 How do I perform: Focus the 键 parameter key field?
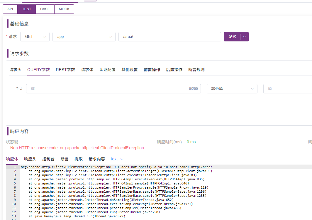(x=113, y=89)
